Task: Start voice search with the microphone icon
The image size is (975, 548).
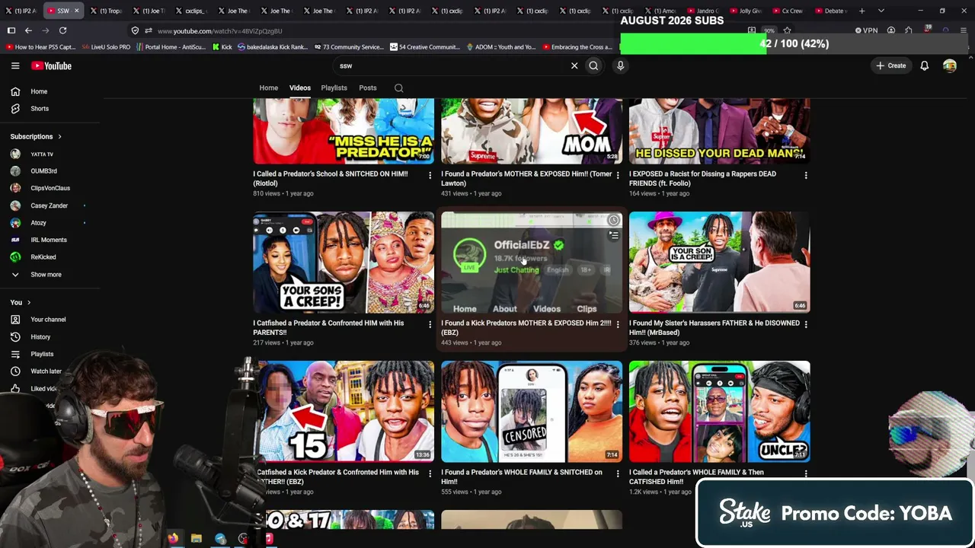Action: (x=620, y=66)
